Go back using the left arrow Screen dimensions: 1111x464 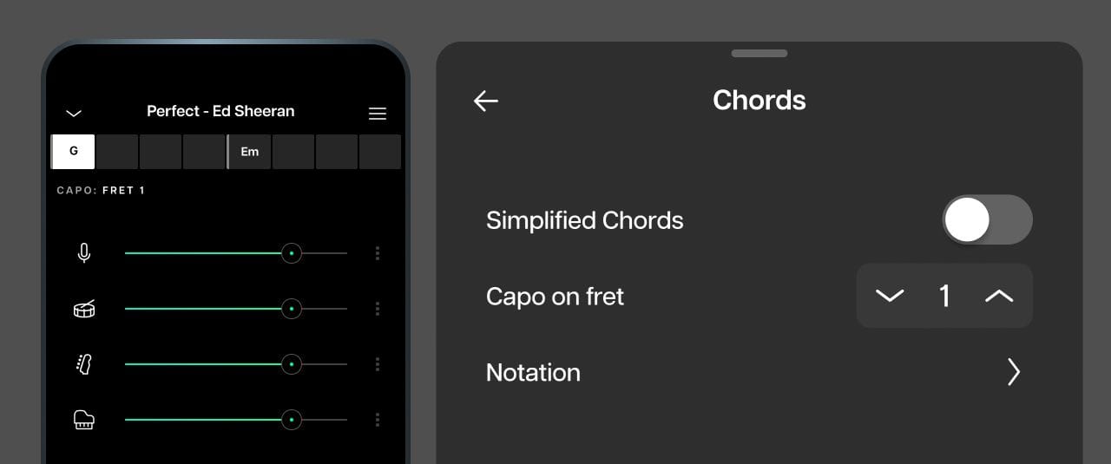pyautogui.click(x=486, y=101)
